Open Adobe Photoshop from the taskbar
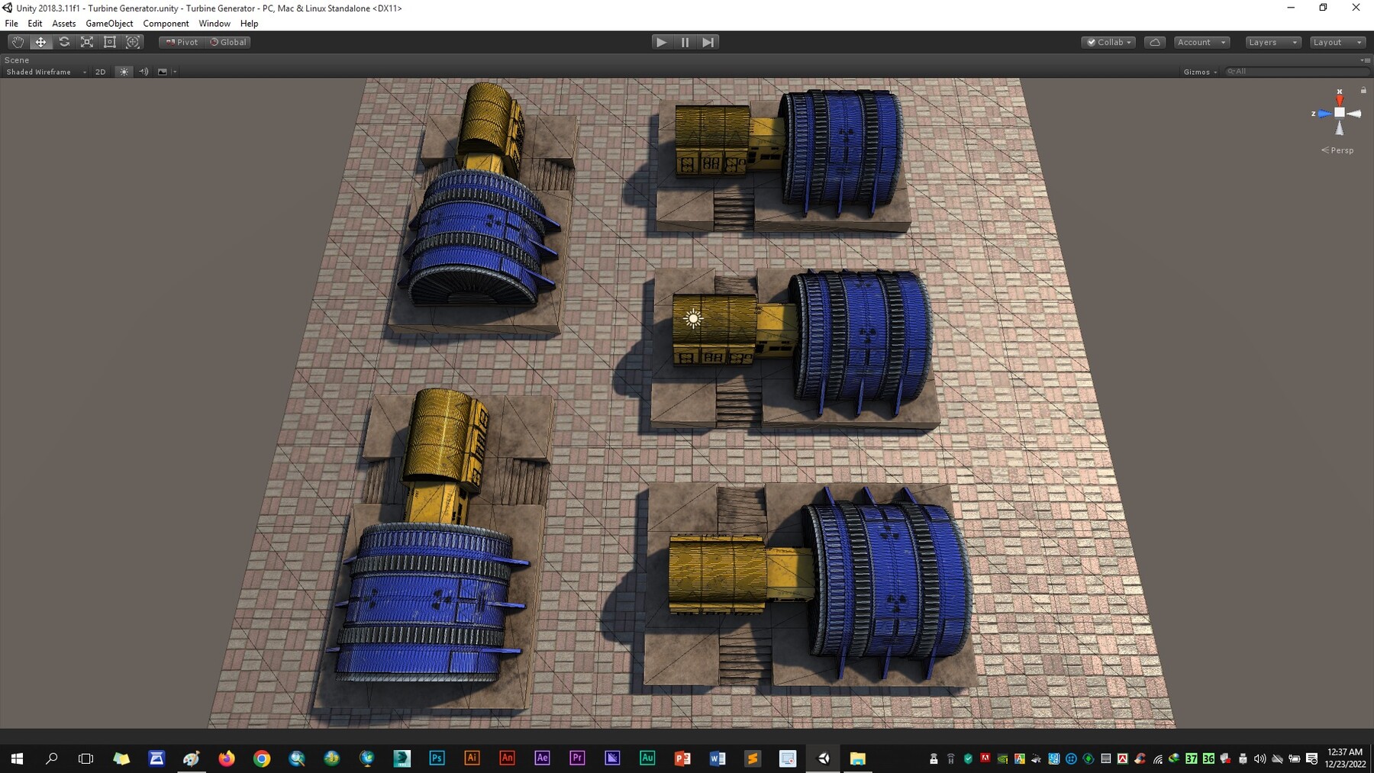Screen dimensions: 1374x773 436,758
